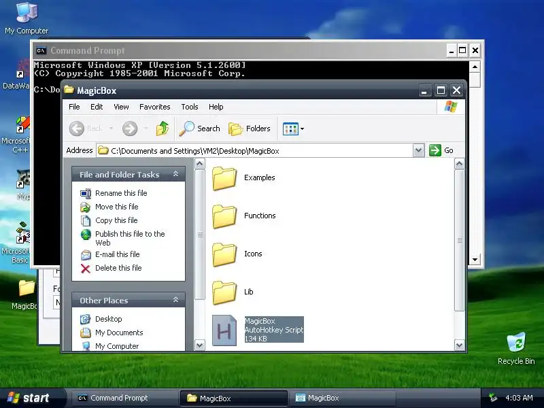Click the red Delete X icon

tap(86, 269)
